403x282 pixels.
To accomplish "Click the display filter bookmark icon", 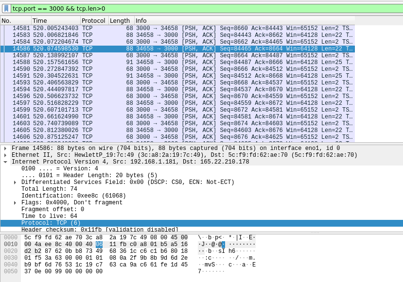I will click(6, 8).
